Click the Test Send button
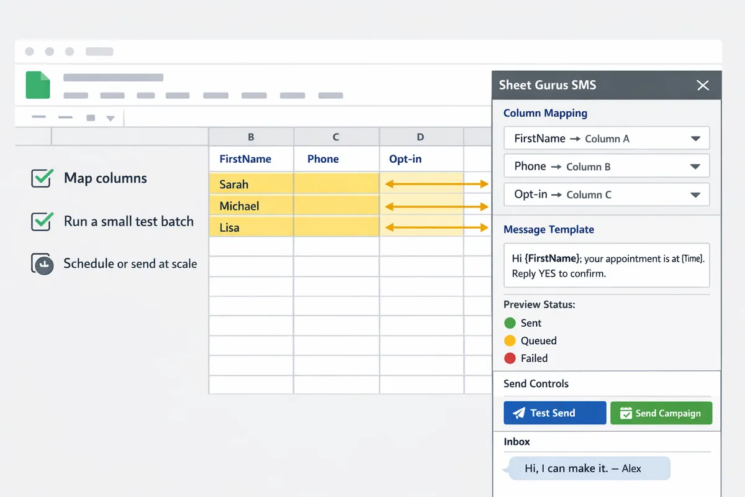745x497 pixels. tap(554, 413)
